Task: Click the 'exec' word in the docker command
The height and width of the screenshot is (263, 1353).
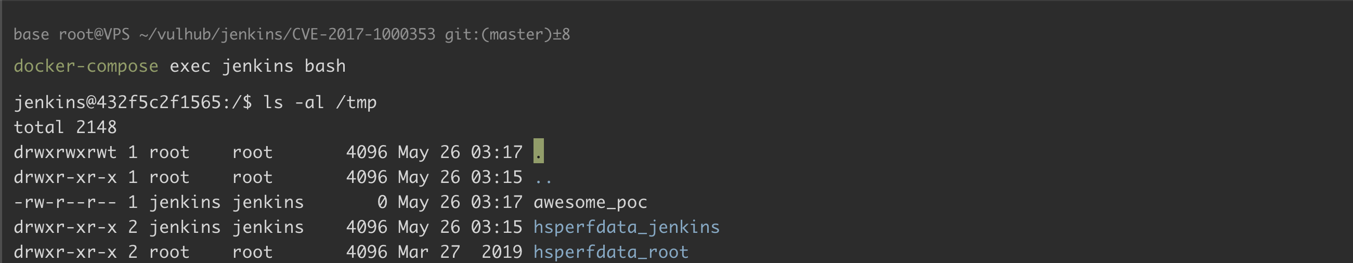Action: pyautogui.click(x=190, y=66)
